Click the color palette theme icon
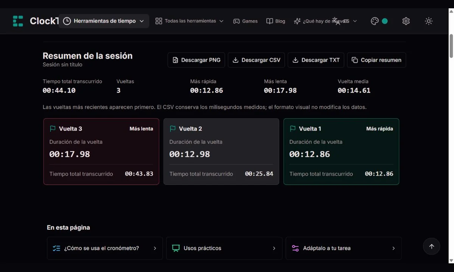Viewport: 454px width, 272px height. click(375, 21)
